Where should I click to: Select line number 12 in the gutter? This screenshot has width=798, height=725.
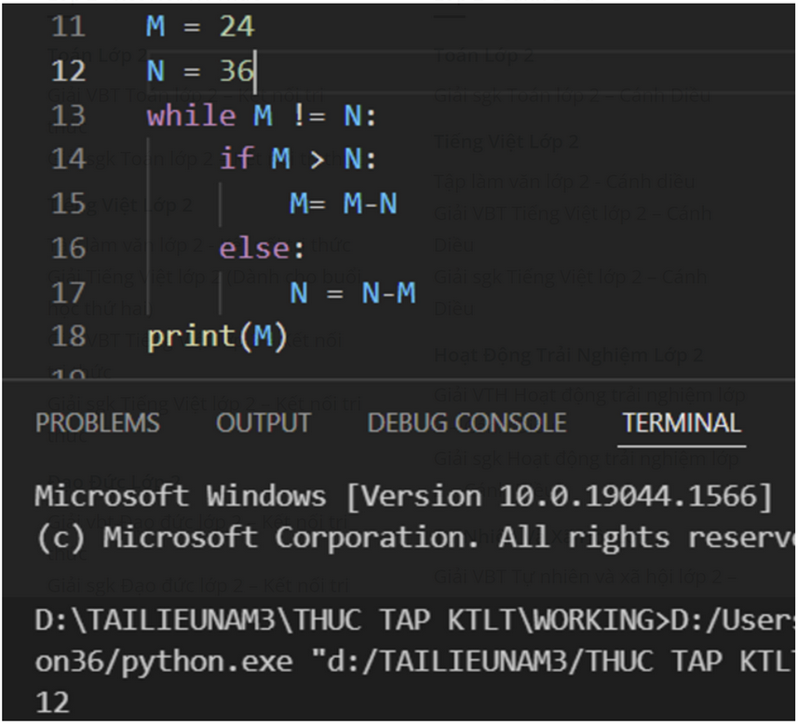[67, 71]
